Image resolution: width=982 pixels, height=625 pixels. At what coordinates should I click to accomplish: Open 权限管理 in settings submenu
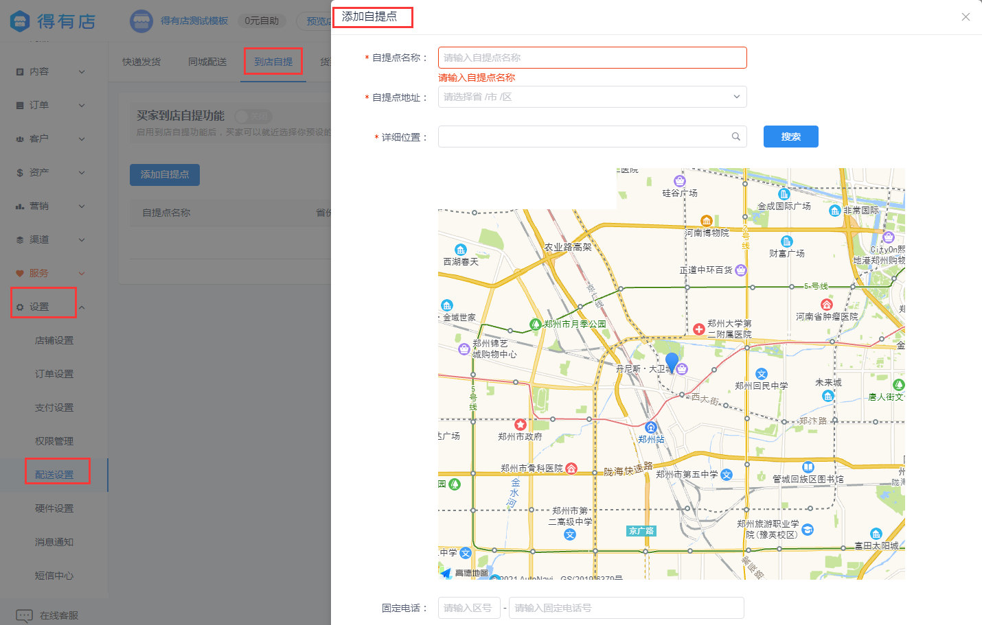(54, 441)
